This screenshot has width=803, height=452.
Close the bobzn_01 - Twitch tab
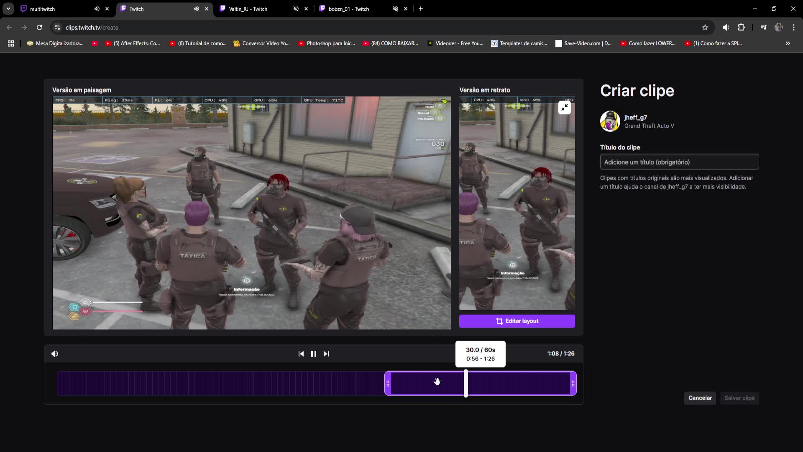coord(406,9)
